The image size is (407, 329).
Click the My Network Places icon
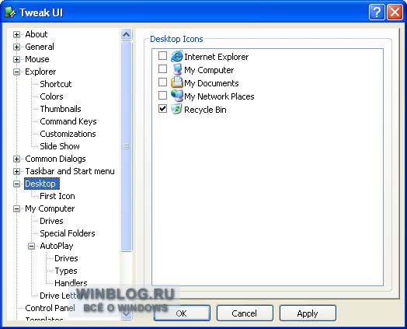177,96
